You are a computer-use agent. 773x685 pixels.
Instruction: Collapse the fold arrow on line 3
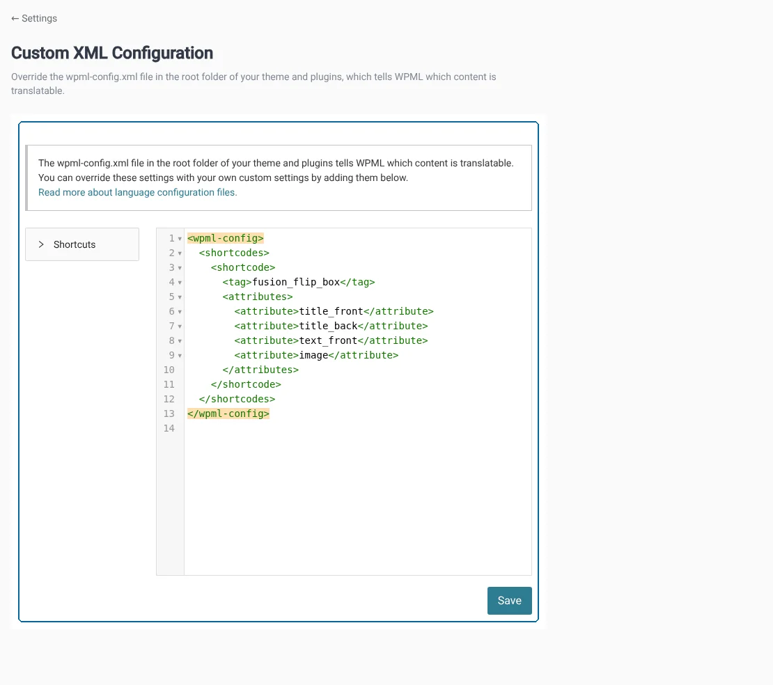click(x=180, y=268)
